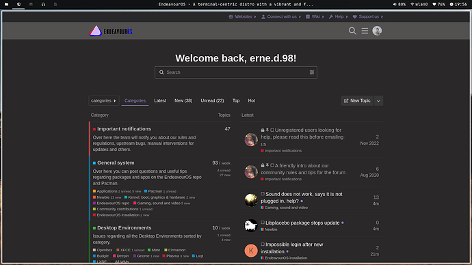Click the wrench icon beside Help
This screenshot has width=472, height=265.
[x=331, y=17]
